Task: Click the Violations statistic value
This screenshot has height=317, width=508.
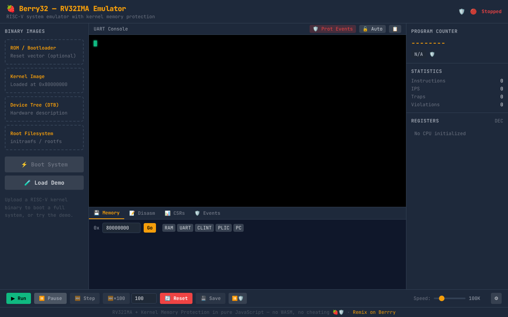Action: coord(502,105)
